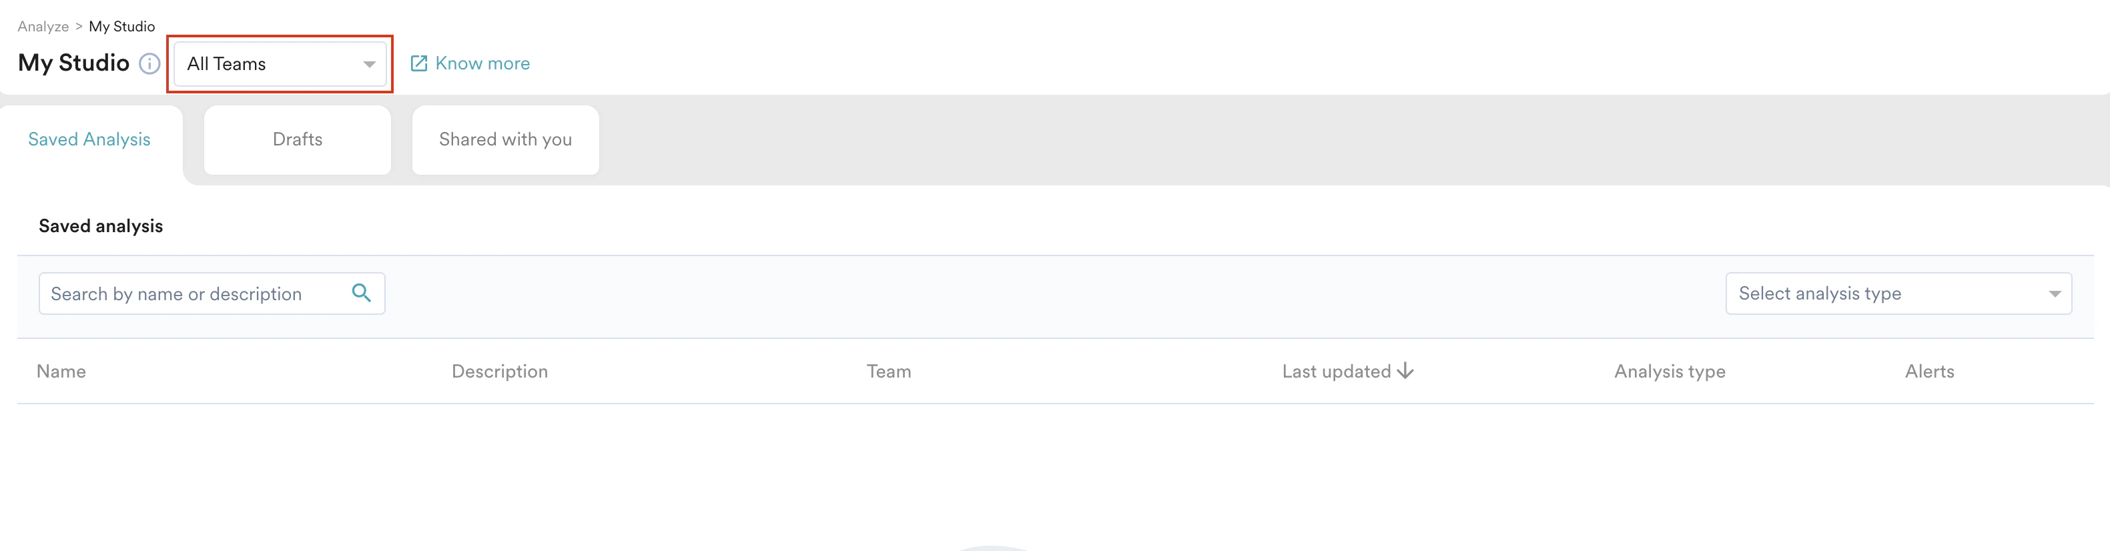Click the external link icon near Know more

pyautogui.click(x=420, y=63)
